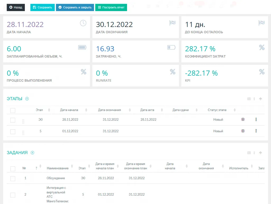Click the start date 28.11.2022 card value
This screenshot has height=204, width=271.
click(25, 25)
